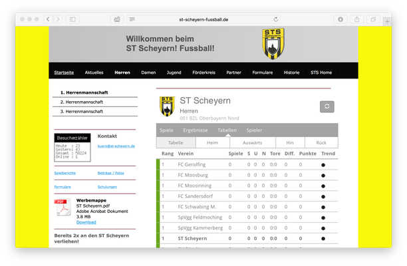Switch to the Spiele tab

(166, 130)
